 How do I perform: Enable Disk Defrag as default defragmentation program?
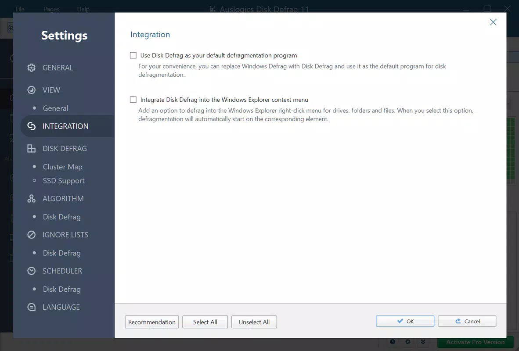coord(133,55)
